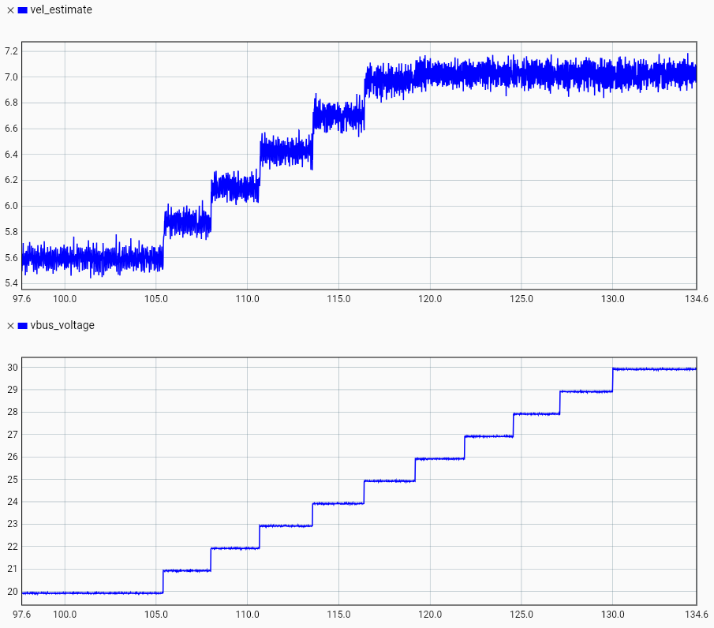Screen dimensions: 714x628
Task: Remove the vbus_voltage plot using its × icon
Action: (10, 326)
